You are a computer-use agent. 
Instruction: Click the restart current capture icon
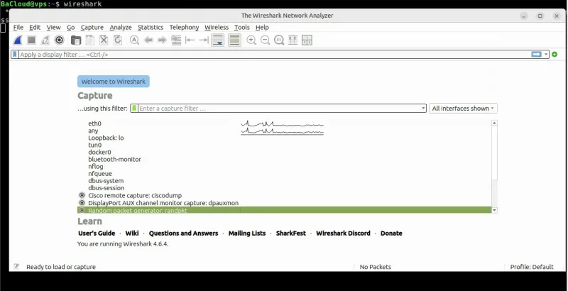(45, 40)
